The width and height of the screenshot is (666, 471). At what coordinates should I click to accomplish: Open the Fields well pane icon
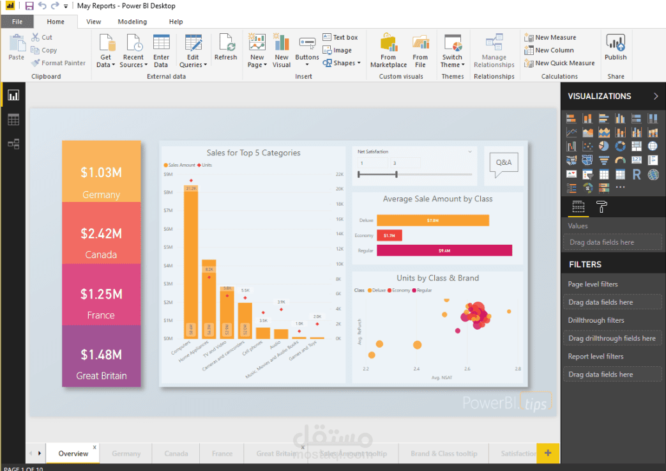578,207
